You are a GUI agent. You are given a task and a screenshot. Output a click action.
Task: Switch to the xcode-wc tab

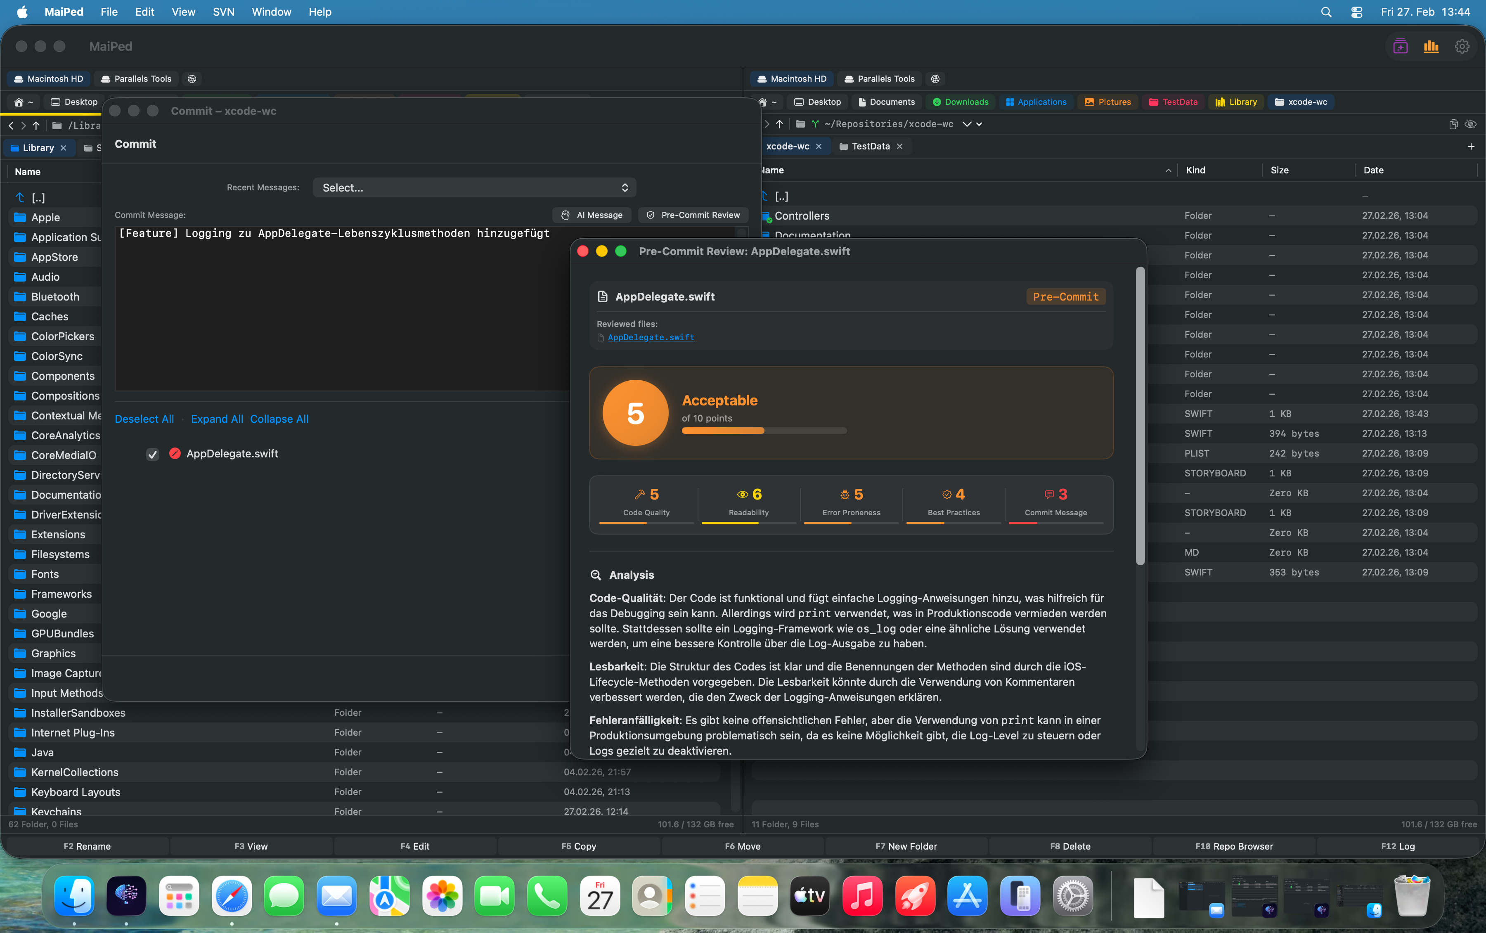(789, 146)
